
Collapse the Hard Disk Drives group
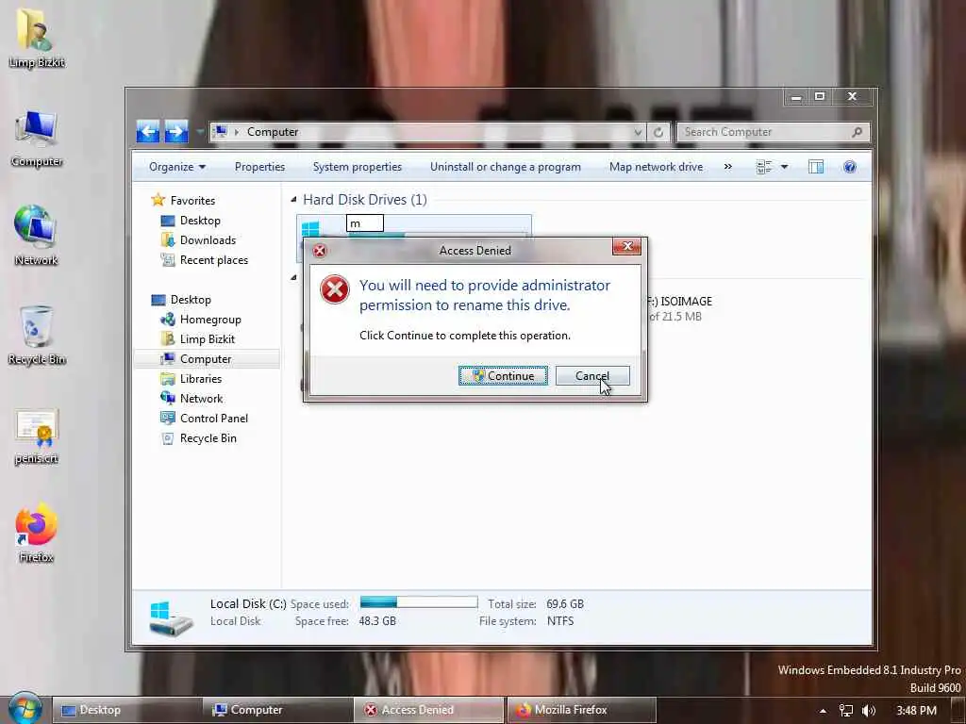tap(294, 200)
